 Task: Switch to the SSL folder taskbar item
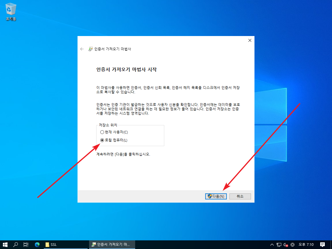coord(65,245)
